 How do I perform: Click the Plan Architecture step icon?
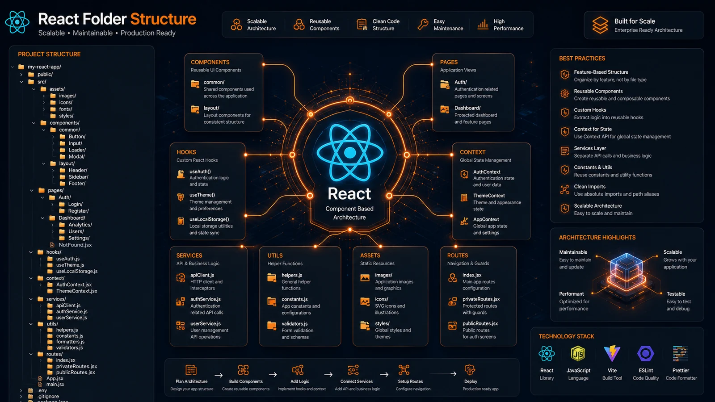click(191, 370)
